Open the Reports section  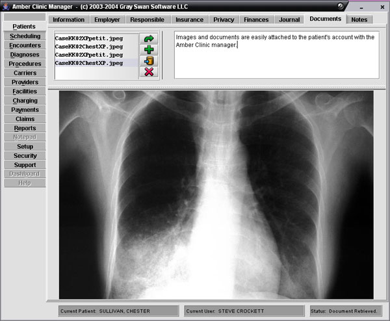(x=25, y=128)
